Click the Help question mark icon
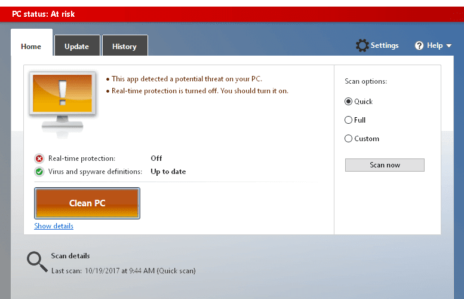The height and width of the screenshot is (299, 464). pyautogui.click(x=419, y=45)
